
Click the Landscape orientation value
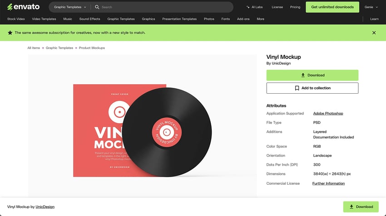[x=322, y=155]
